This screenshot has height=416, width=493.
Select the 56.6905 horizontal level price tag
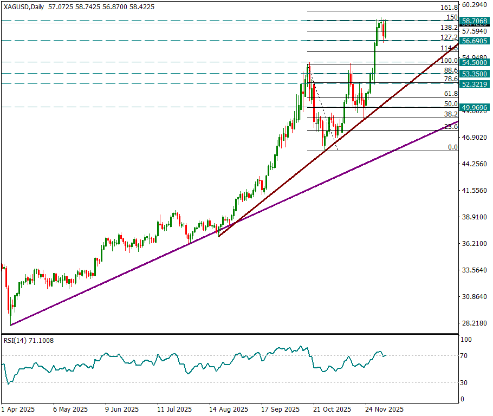[475, 41]
